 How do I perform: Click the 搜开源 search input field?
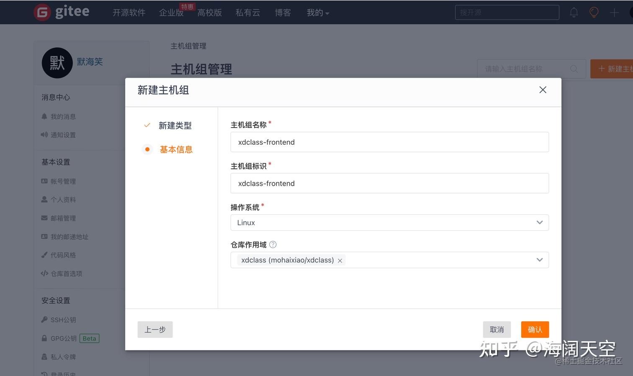pyautogui.click(x=507, y=12)
